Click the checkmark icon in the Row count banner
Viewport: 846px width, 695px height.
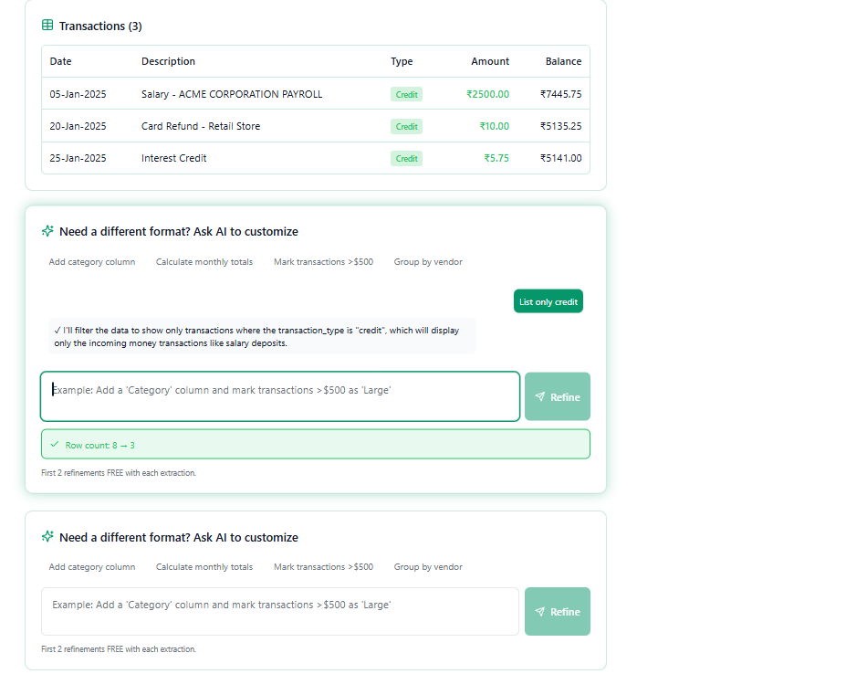pos(56,444)
